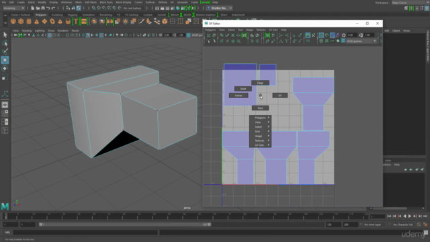Viewport: 430px width, 242px height.
Task: Choose Face in the marking menu
Action: [x=260, y=108]
